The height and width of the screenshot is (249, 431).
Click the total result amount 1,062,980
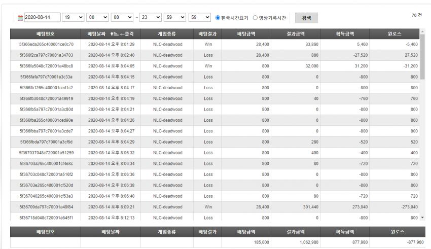tap(309, 242)
